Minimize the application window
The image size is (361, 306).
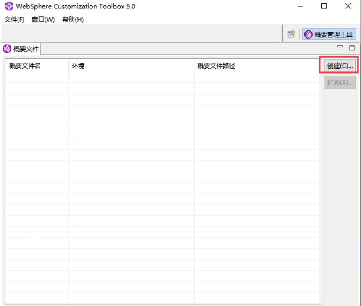[x=300, y=6]
